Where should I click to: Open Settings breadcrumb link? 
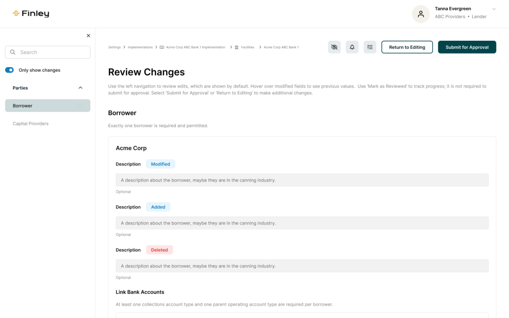click(114, 47)
